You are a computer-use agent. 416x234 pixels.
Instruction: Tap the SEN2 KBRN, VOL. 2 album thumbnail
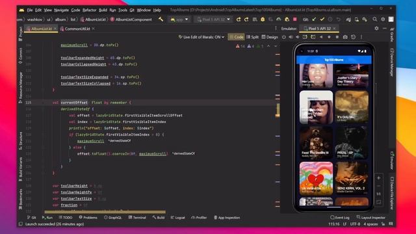pyautogui.click(x=352, y=178)
